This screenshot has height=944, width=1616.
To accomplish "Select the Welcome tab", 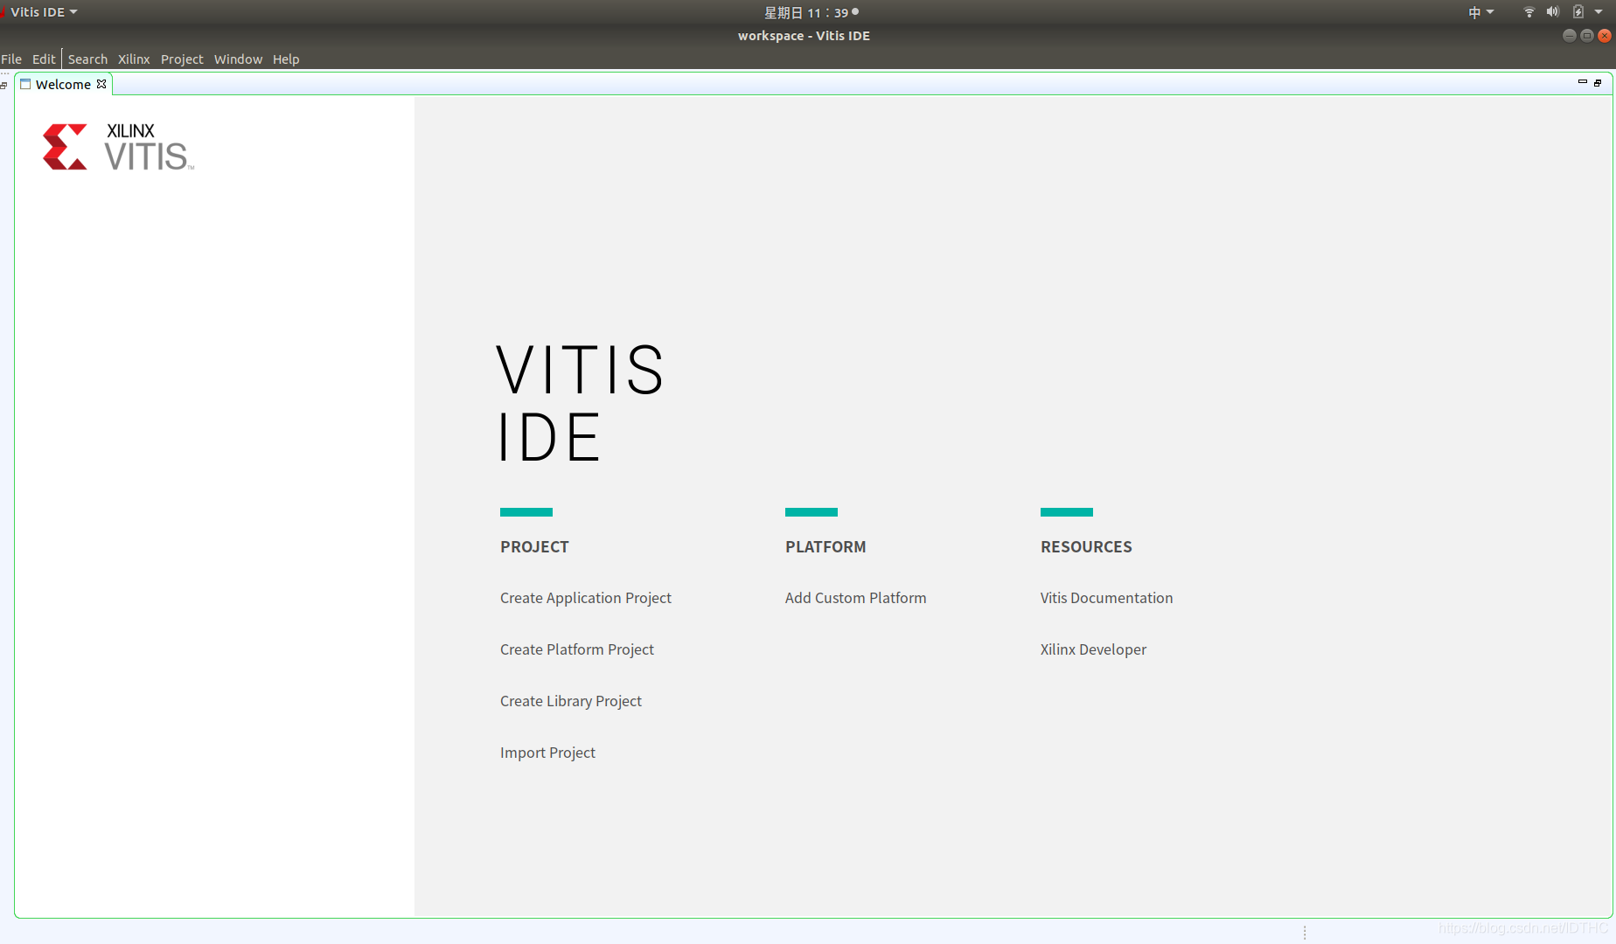I will click(63, 85).
